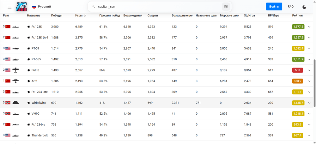The height and width of the screenshot is (144, 316).
Task: Click the green 1,577.5 rating badge
Action: [x=298, y=27]
